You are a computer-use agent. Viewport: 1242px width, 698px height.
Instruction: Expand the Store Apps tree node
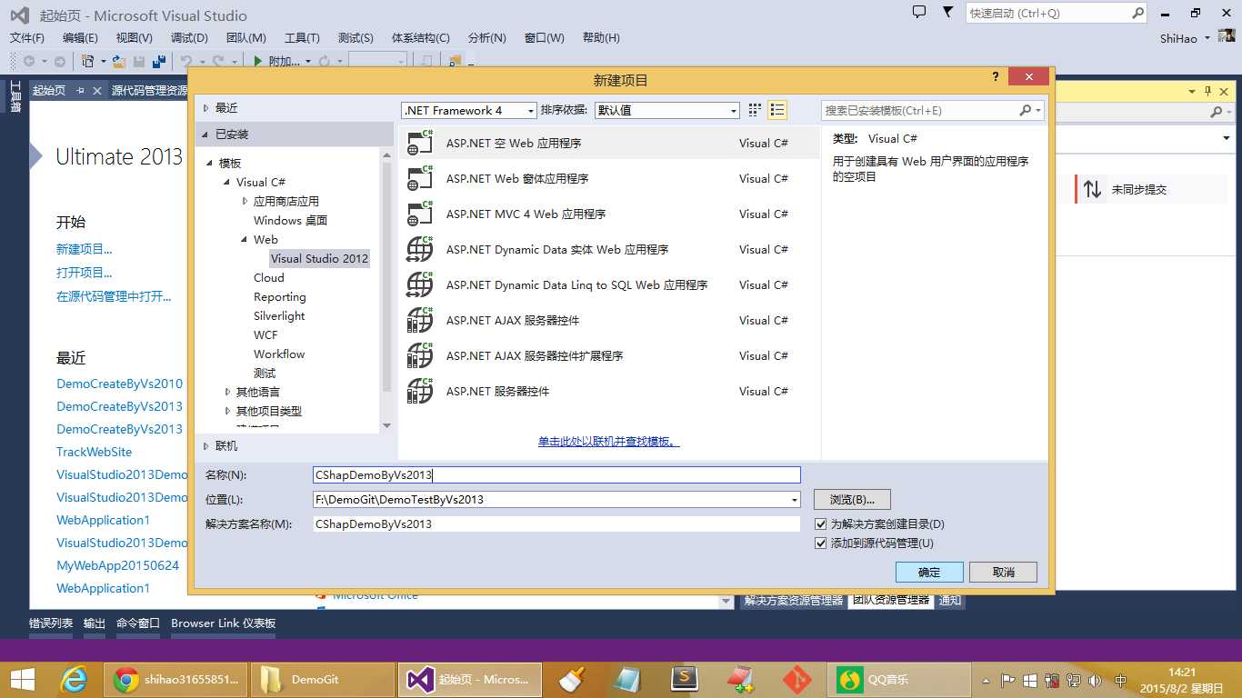tap(245, 201)
